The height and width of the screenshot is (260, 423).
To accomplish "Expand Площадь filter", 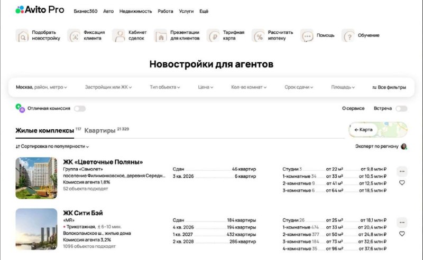I will tap(343, 87).
